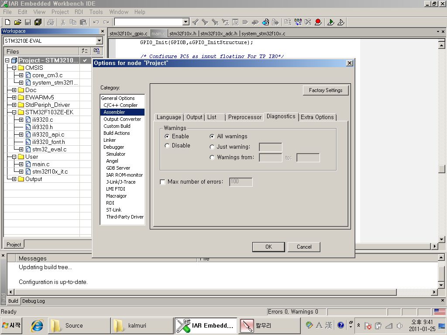Click the Windows Start button
Screen dimensions: 447x335
11,325
